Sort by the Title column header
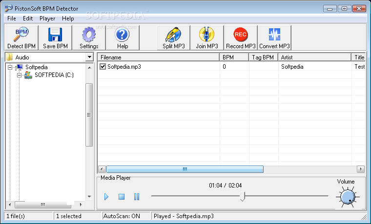The height and width of the screenshot is (224, 371). 359,57
